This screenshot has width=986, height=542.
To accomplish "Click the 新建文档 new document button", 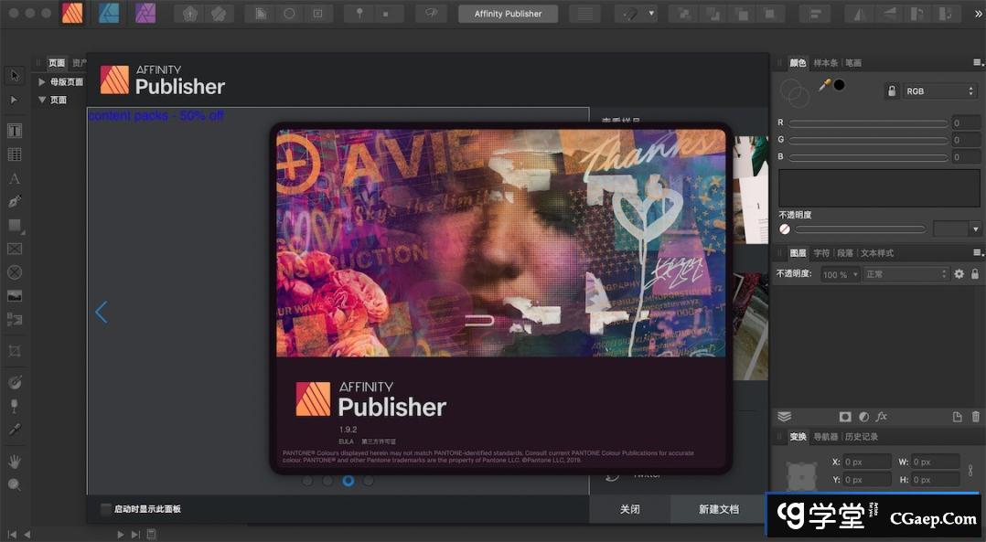I will [x=718, y=509].
